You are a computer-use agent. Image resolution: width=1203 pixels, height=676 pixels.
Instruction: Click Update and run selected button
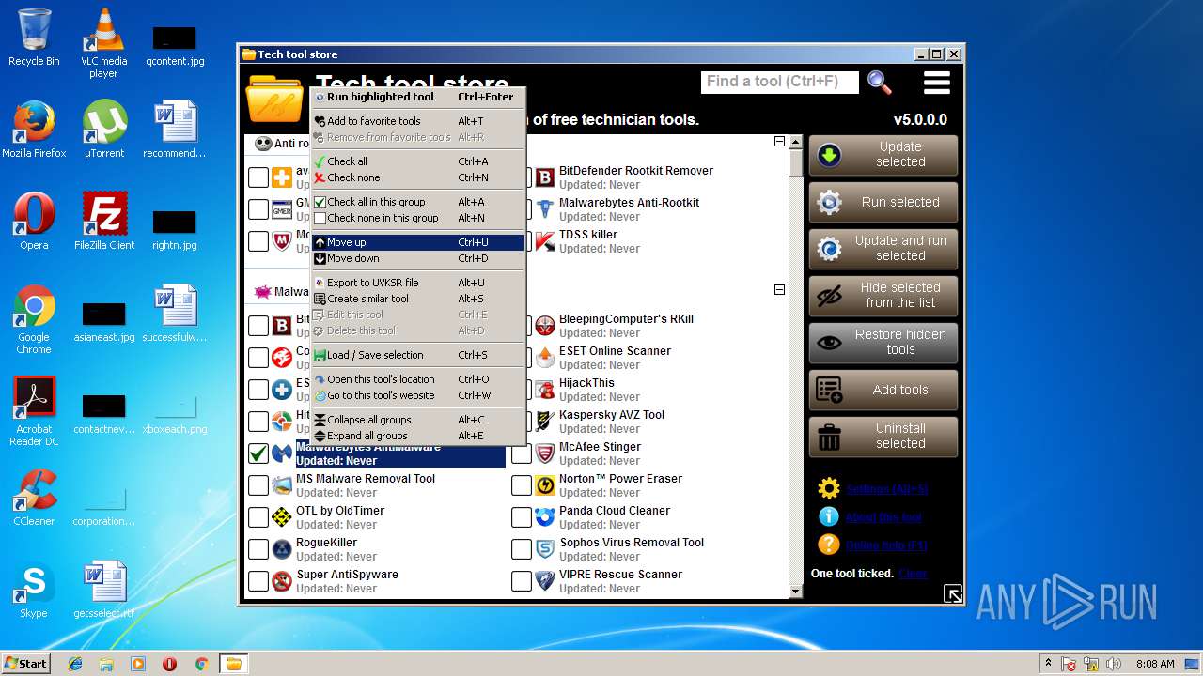[x=883, y=249]
